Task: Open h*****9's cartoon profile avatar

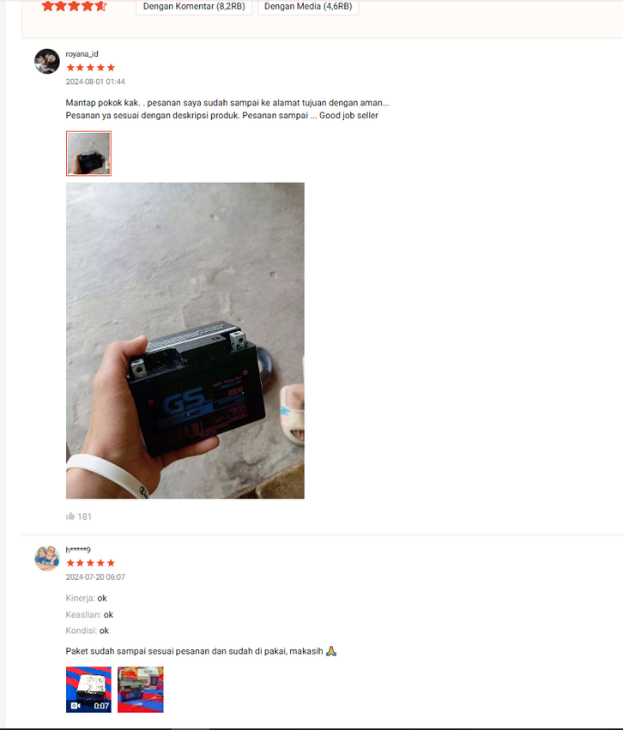Action: [x=47, y=558]
